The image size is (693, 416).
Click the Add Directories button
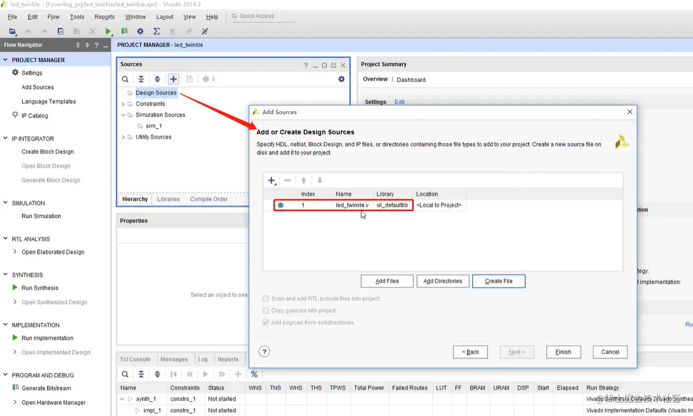tap(443, 281)
